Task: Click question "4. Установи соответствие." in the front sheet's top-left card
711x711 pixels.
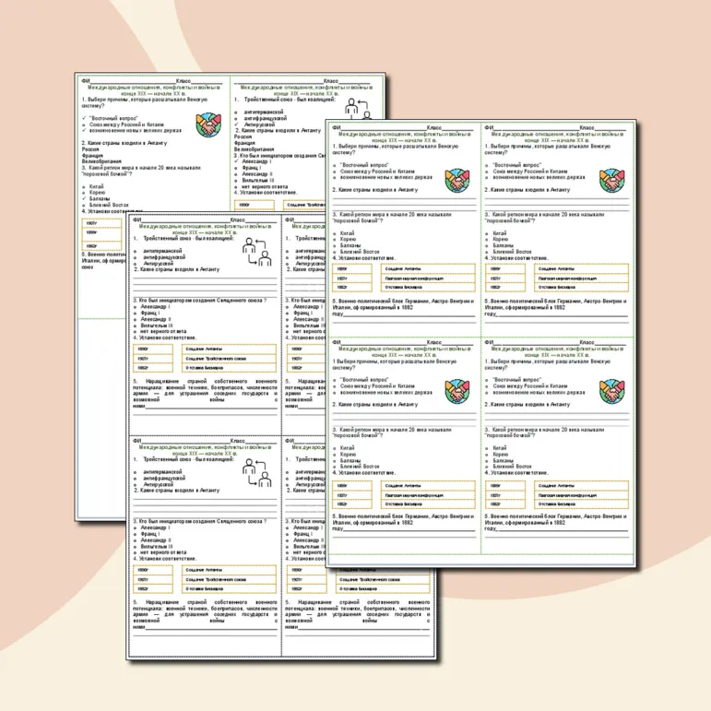Action: tap(363, 258)
